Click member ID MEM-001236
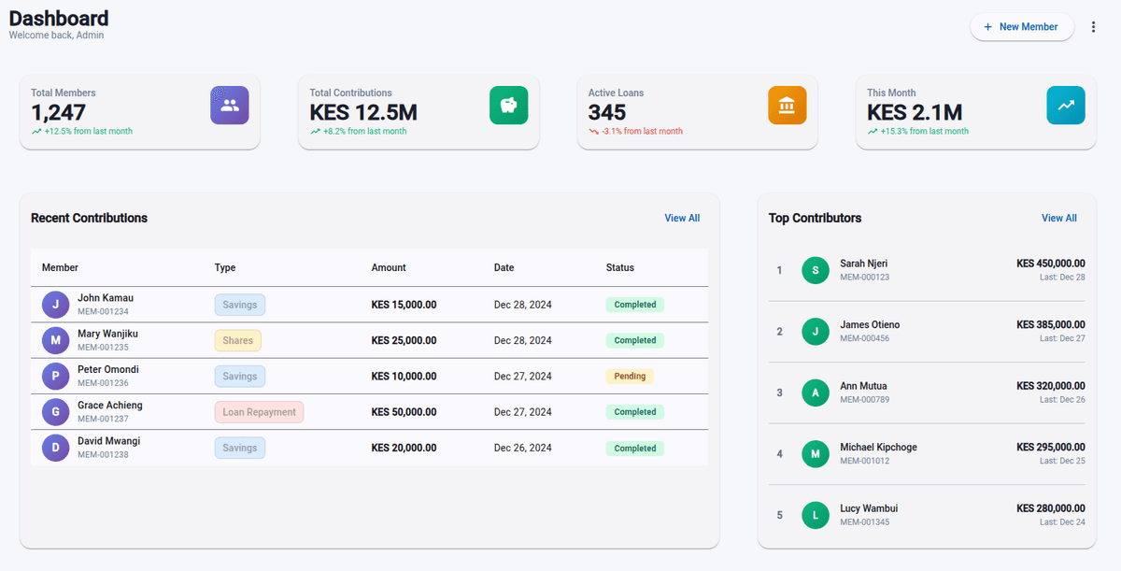This screenshot has height=571, width=1121. click(x=103, y=383)
